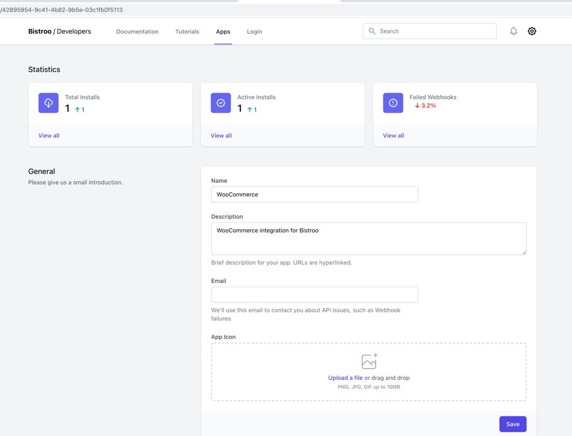Click the Description text area
The height and width of the screenshot is (436, 572).
(x=368, y=239)
